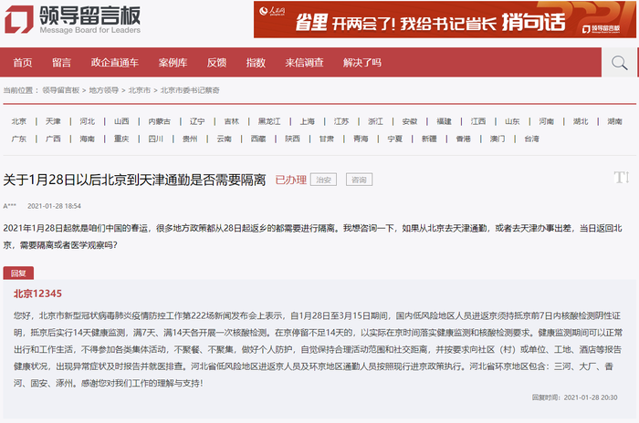Select the 江西 region link
The image size is (639, 423).
(478, 121)
